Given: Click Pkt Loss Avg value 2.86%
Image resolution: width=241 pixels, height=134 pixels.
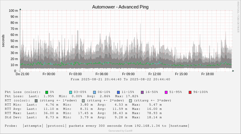Looking at the screenshot, I should (x=105, y=96).
